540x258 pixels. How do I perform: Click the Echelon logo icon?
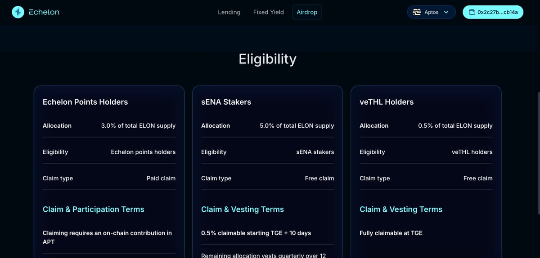pos(18,12)
